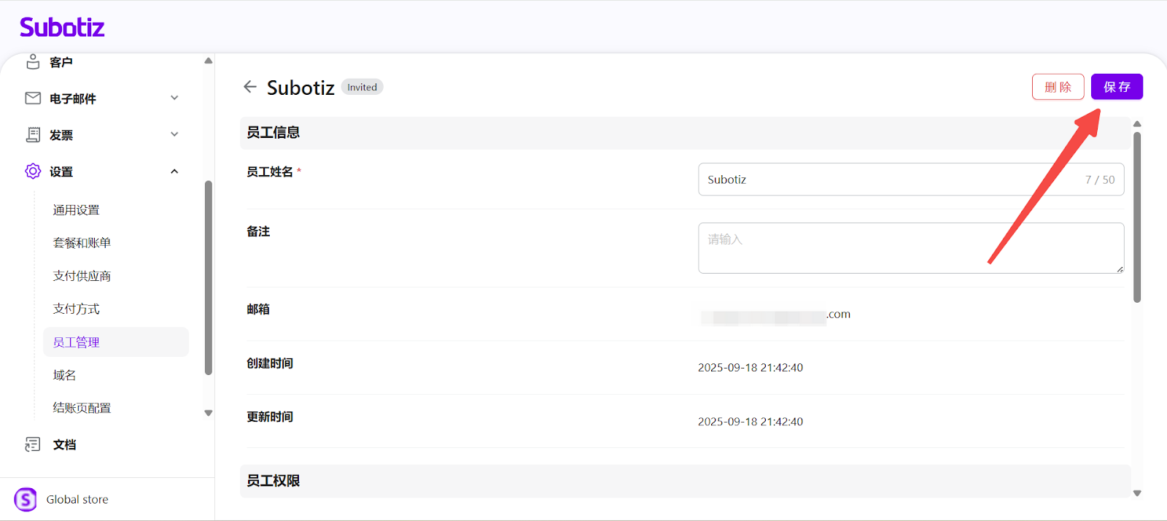This screenshot has width=1167, height=521.
Task: Open 支付方式 in settings menu
Action: tap(76, 309)
